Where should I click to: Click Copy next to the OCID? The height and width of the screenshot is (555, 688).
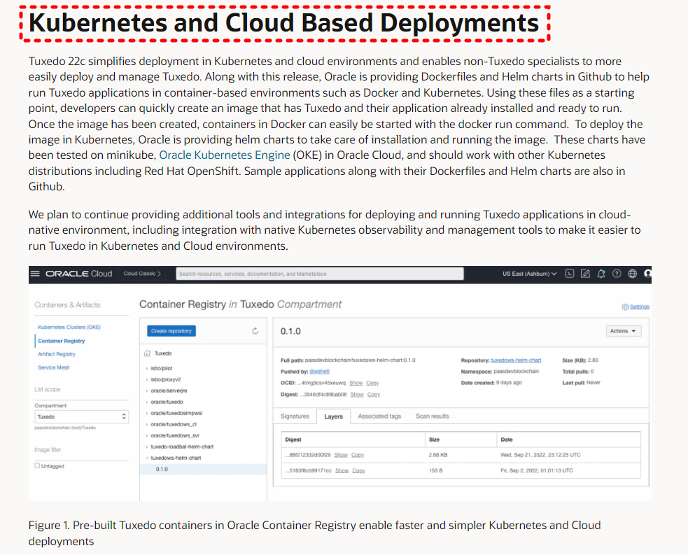click(372, 383)
